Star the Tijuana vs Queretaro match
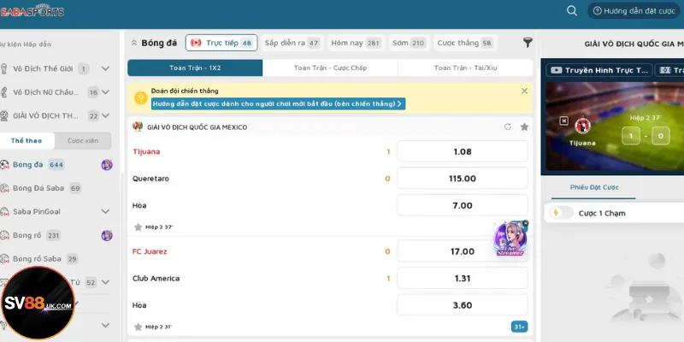684x342 pixels. click(138, 227)
